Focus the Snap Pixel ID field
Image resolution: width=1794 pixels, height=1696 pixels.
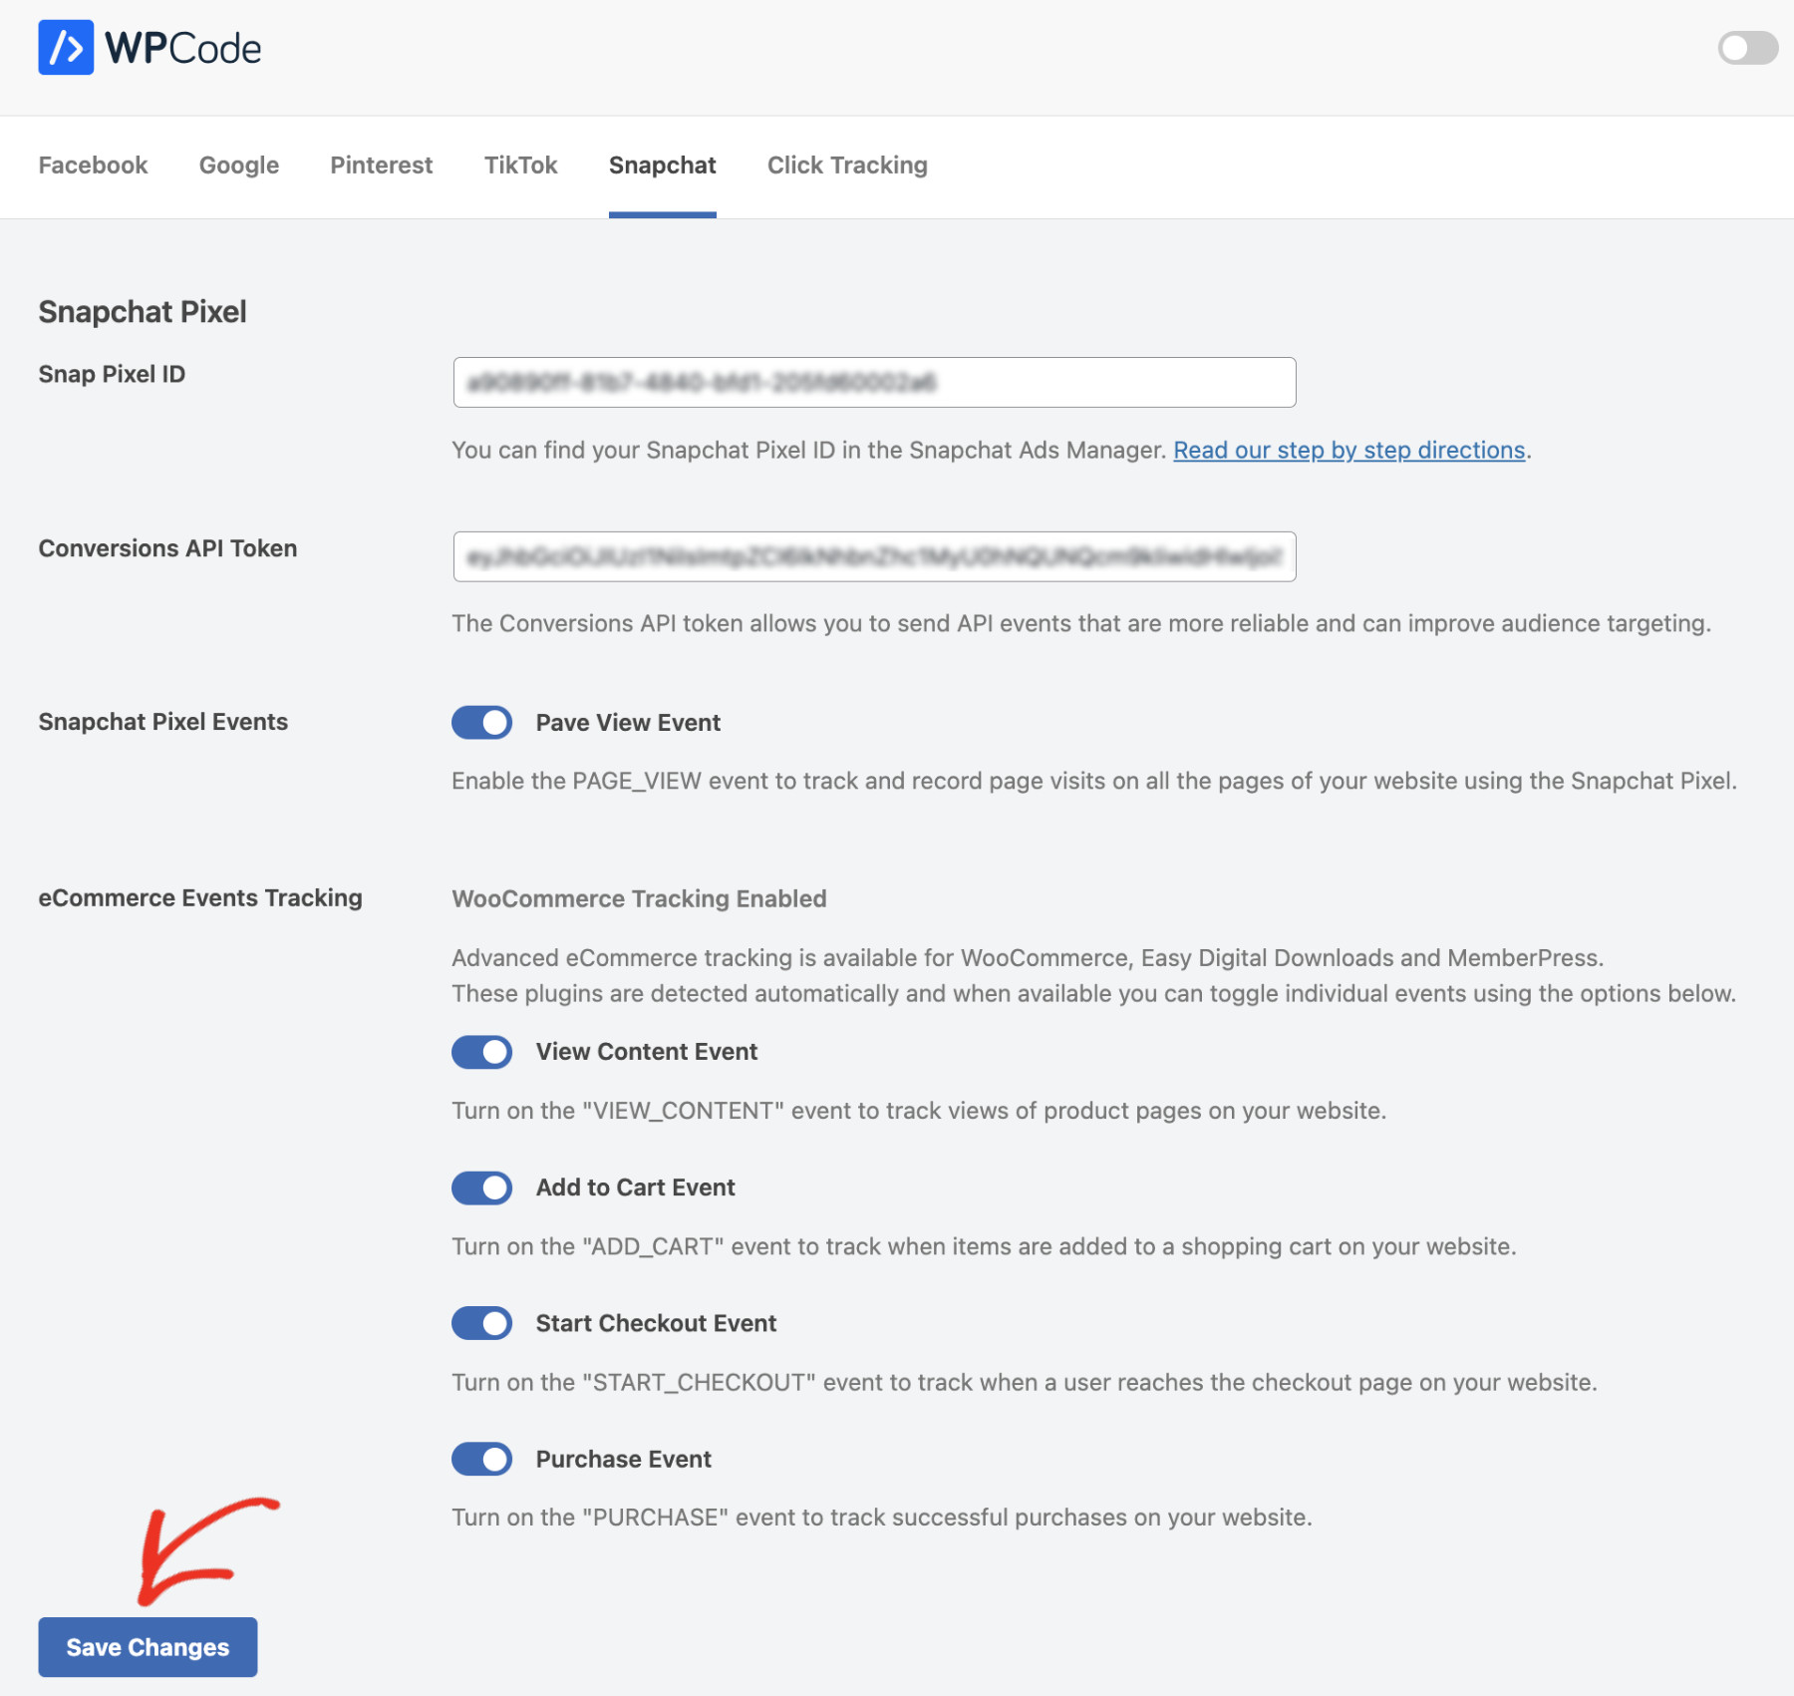click(874, 382)
